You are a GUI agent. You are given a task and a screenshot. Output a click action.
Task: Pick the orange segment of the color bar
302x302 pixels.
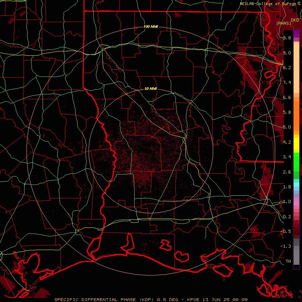coord(296,115)
